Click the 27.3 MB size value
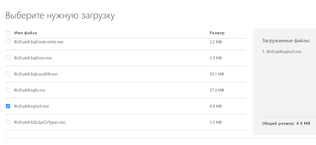Screen dimensions: 316x145 coord(217,90)
